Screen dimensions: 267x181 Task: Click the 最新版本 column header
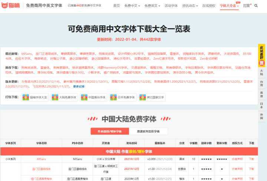pos(160,143)
